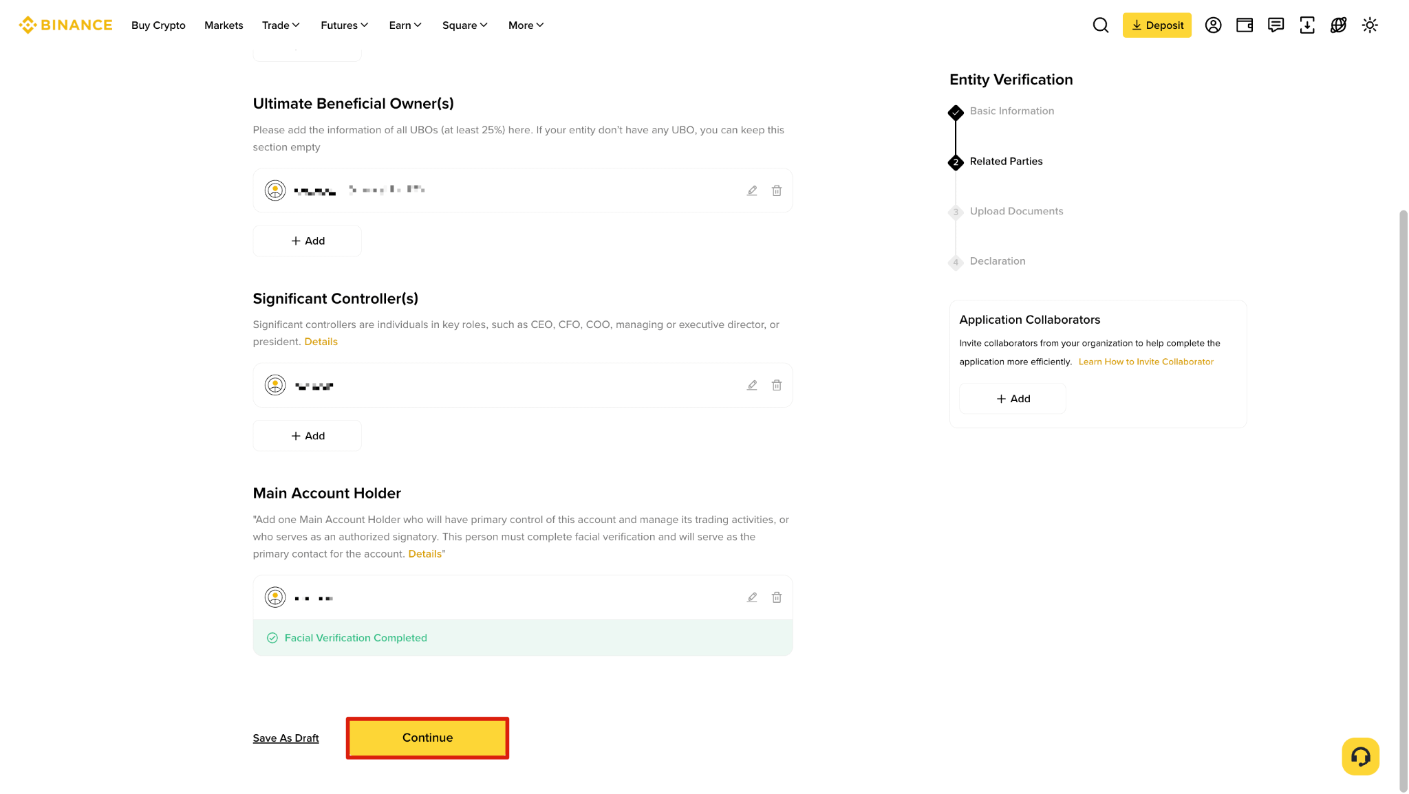Open the customer support headset chat
1409x794 pixels.
pos(1360,756)
